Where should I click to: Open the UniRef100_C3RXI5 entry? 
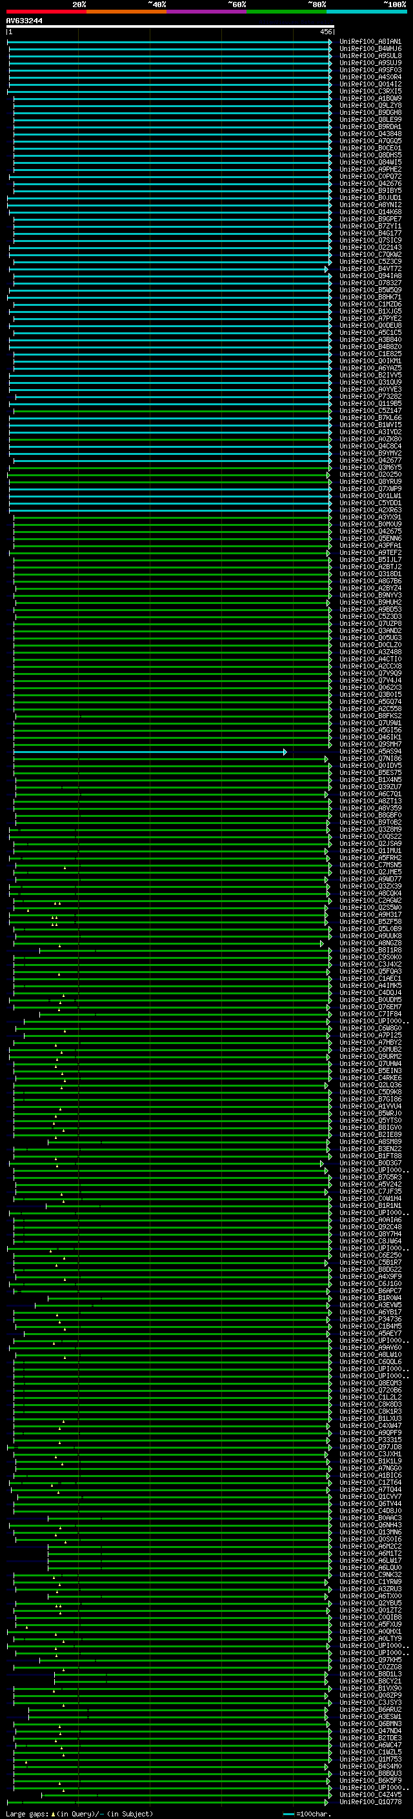click(x=370, y=91)
